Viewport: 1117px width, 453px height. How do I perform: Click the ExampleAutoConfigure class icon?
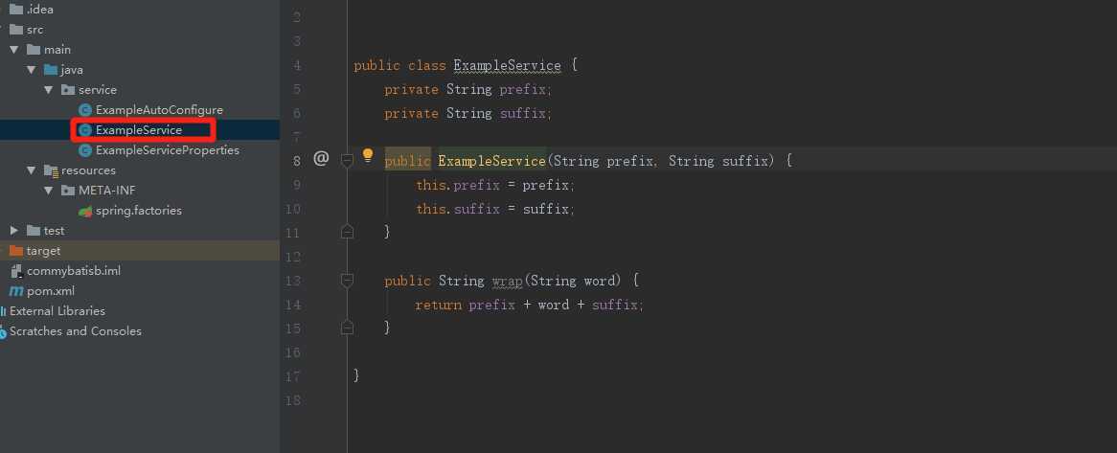pyautogui.click(x=85, y=110)
